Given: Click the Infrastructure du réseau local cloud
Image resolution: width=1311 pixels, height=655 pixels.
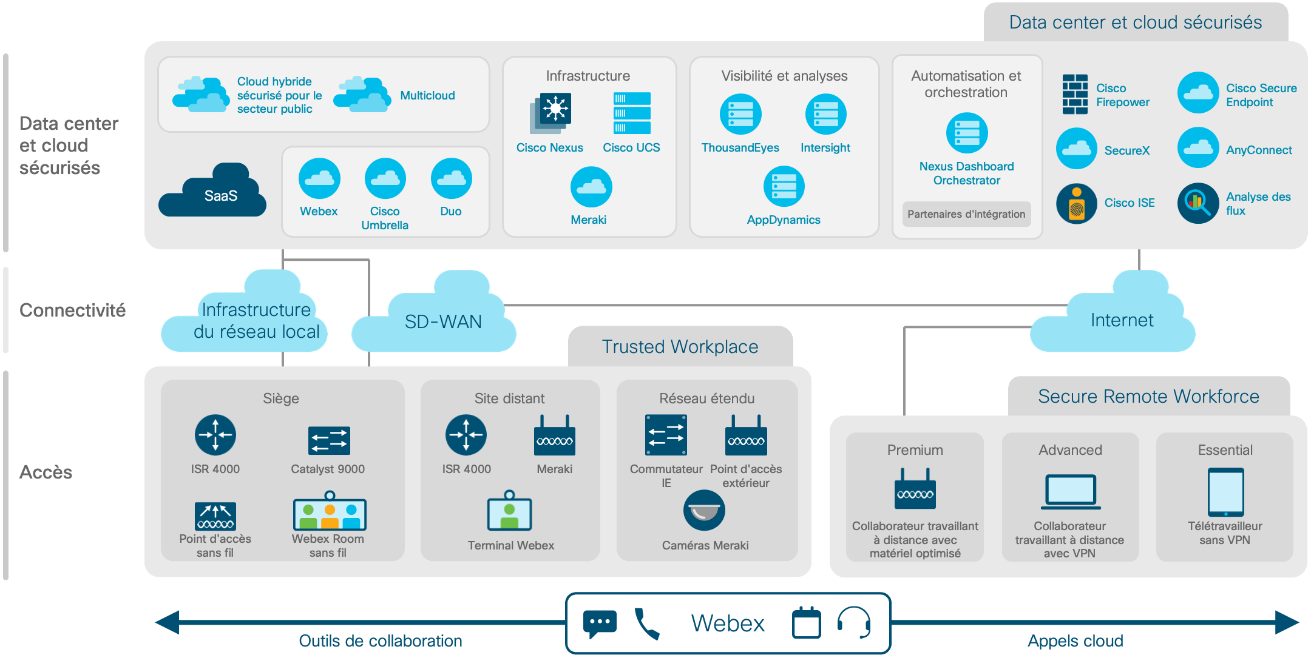Looking at the screenshot, I should [x=244, y=312].
